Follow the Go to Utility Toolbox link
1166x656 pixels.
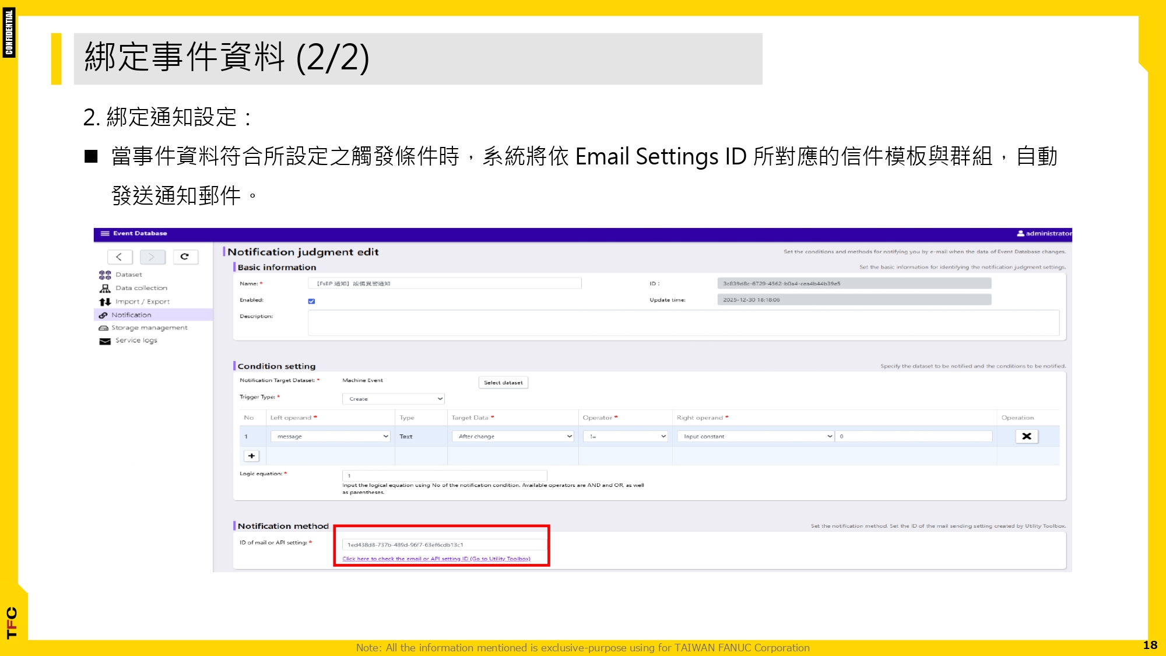[x=436, y=558]
